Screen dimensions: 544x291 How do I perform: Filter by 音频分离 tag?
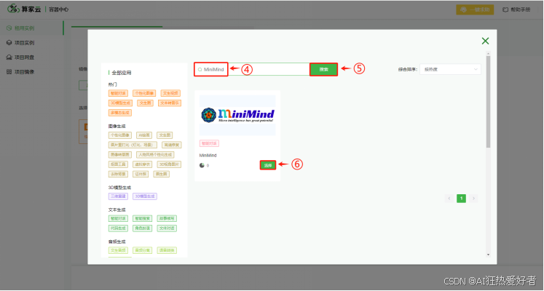click(142, 250)
